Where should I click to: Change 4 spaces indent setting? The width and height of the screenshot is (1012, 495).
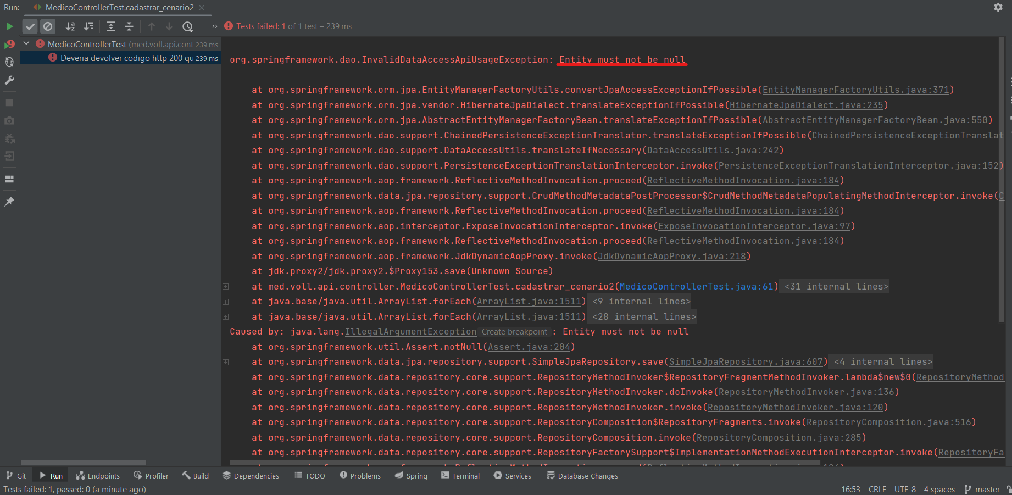[939, 489]
